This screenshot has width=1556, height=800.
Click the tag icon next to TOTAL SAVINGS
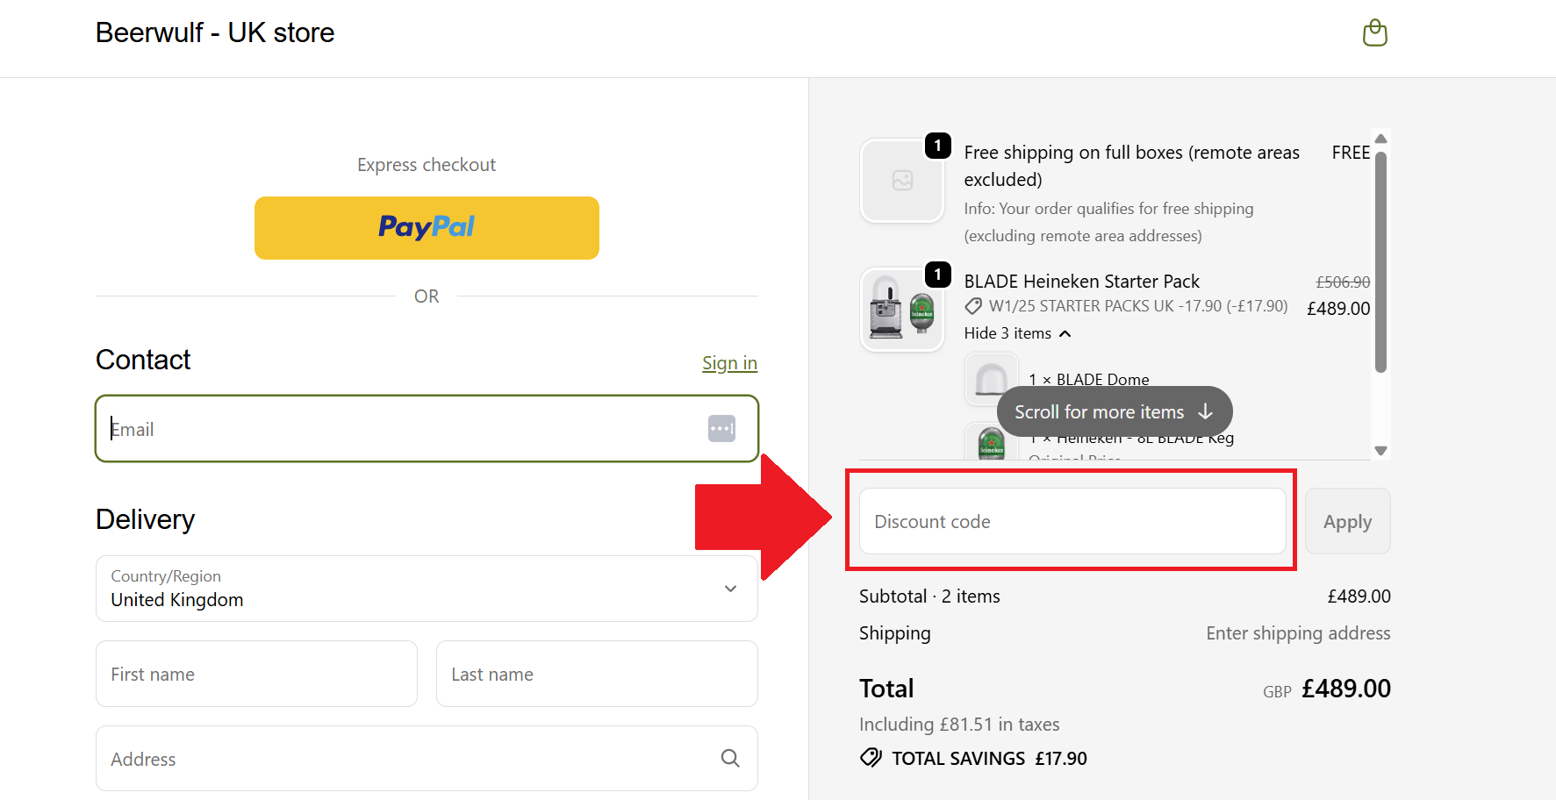[x=870, y=758]
